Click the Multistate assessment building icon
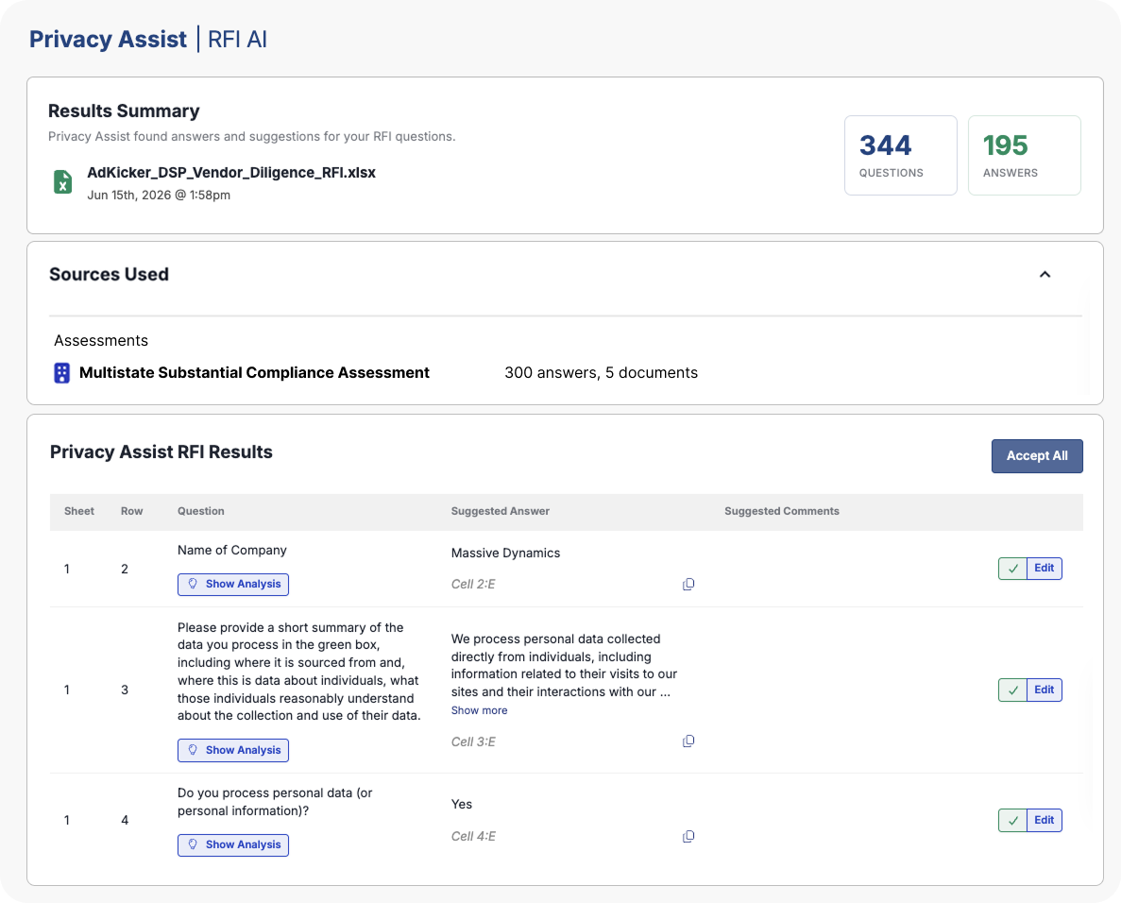Screen dimensions: 1121x903 click(62, 373)
